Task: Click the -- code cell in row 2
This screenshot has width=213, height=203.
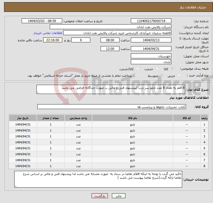Action: tap(187, 130)
